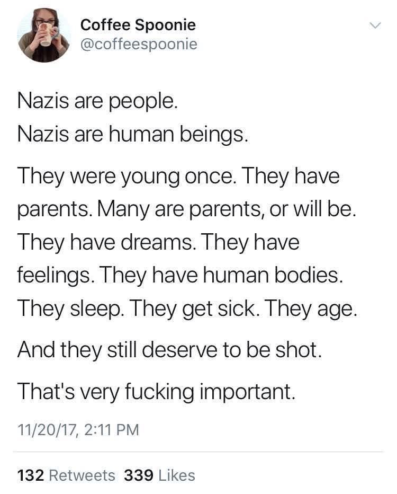Select the line 'Nazis are human beings.'
This screenshot has height=494, width=397.
133,134
